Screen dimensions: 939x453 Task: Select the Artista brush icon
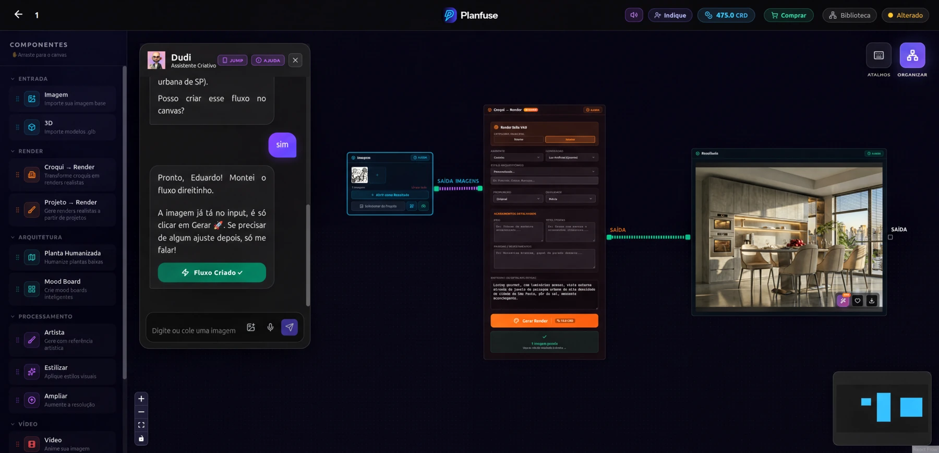(32, 340)
